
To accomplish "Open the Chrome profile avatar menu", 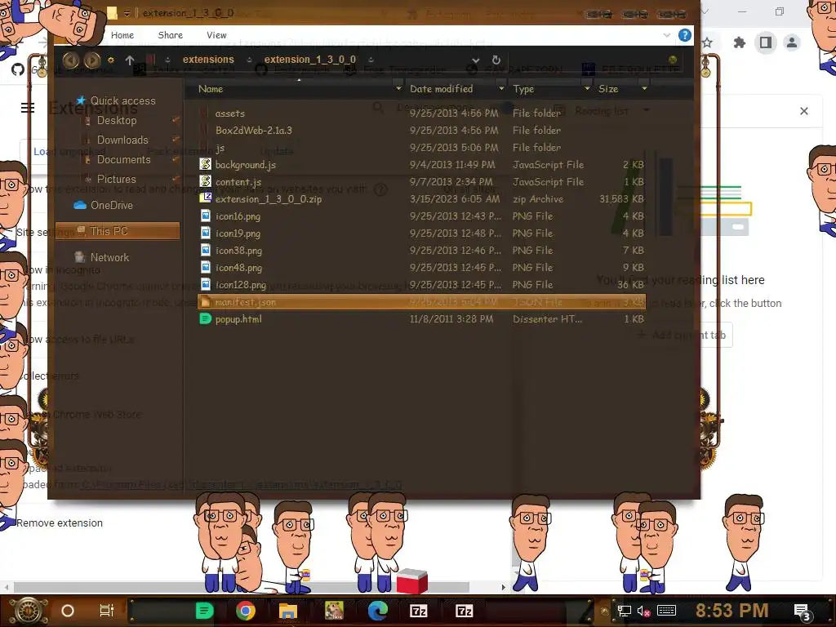I will click(x=792, y=42).
